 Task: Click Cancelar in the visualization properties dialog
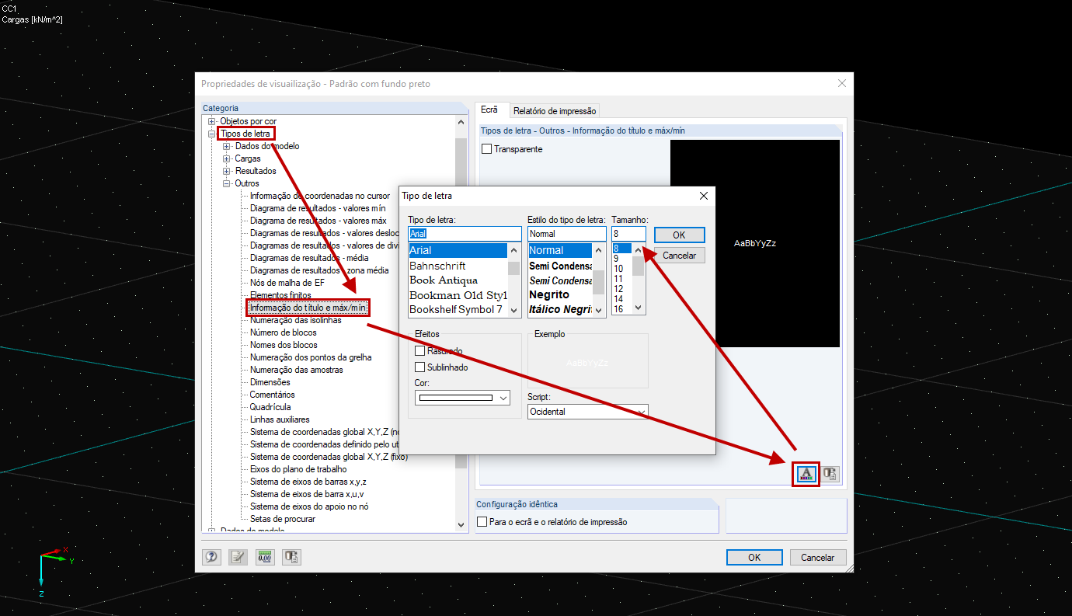point(818,557)
